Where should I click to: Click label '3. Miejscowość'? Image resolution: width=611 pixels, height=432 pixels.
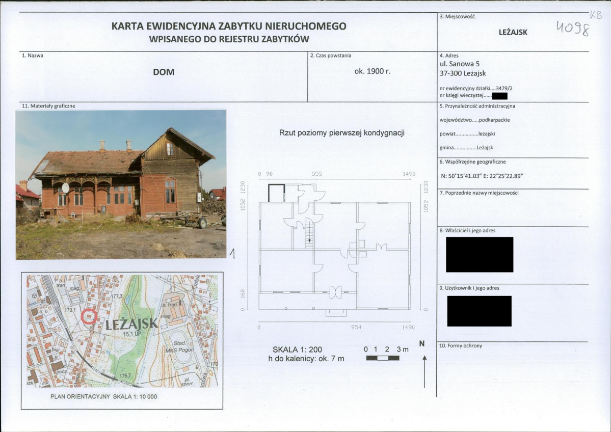tap(457, 17)
